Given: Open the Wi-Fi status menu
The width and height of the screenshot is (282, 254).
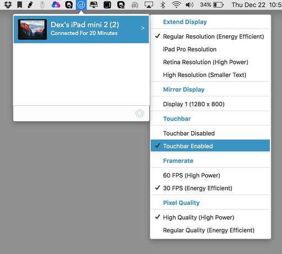Looking at the screenshot, I should click(176, 5).
